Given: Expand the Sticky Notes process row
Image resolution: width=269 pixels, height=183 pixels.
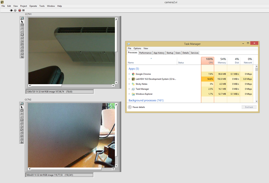Looking at the screenshot, I should click(129, 84).
